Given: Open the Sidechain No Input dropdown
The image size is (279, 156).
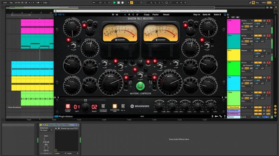Looking at the screenshot, I should (x=46, y=130).
